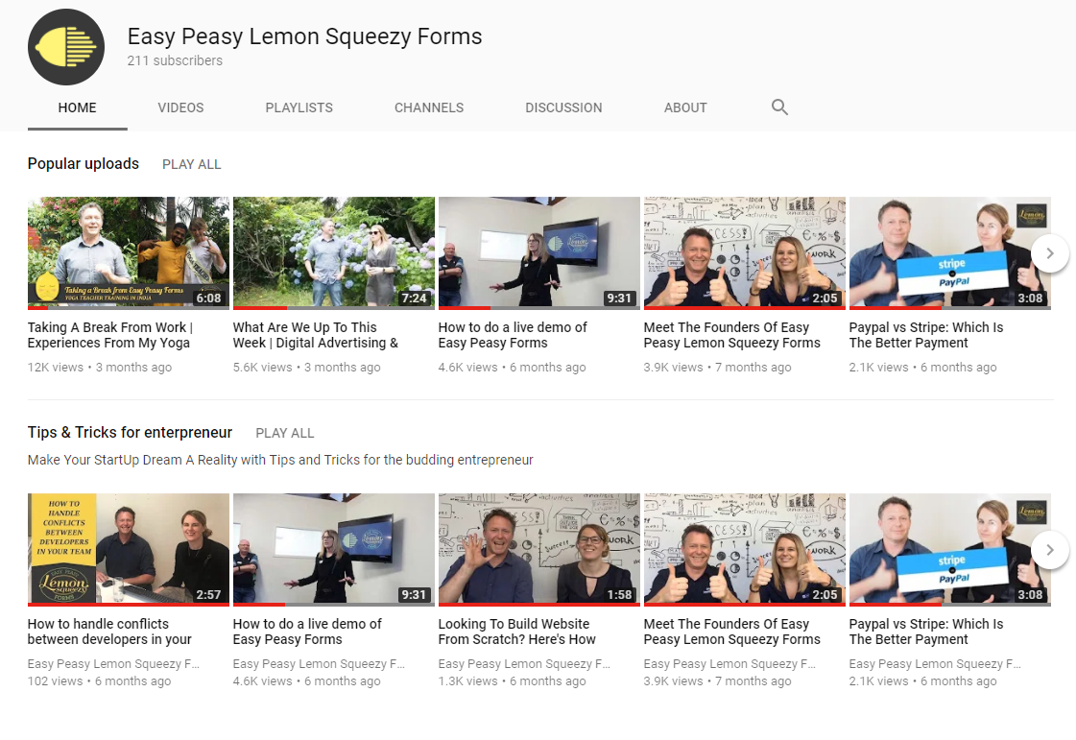Advance Tips & Tricks row with the arrow

tap(1049, 550)
